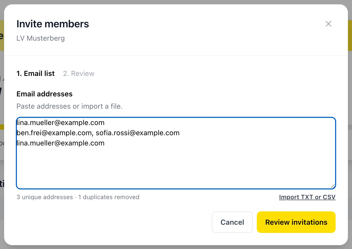Viewport: 352px width, 249px height.
Task: Click the 'Invite members' heading
Action: coord(53,24)
